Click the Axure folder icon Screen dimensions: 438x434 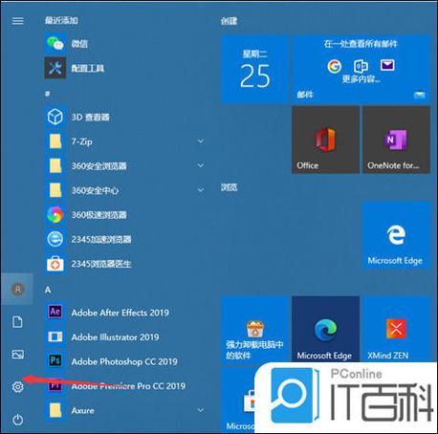click(55, 410)
